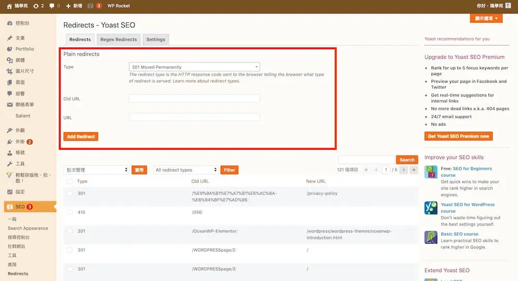Open the SEO for Beginners course link
518x281 pixels.
(x=467, y=171)
